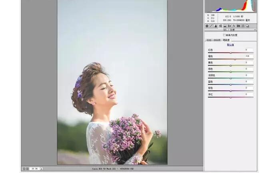Open the Lens Corrections panel icon

coord(229,26)
